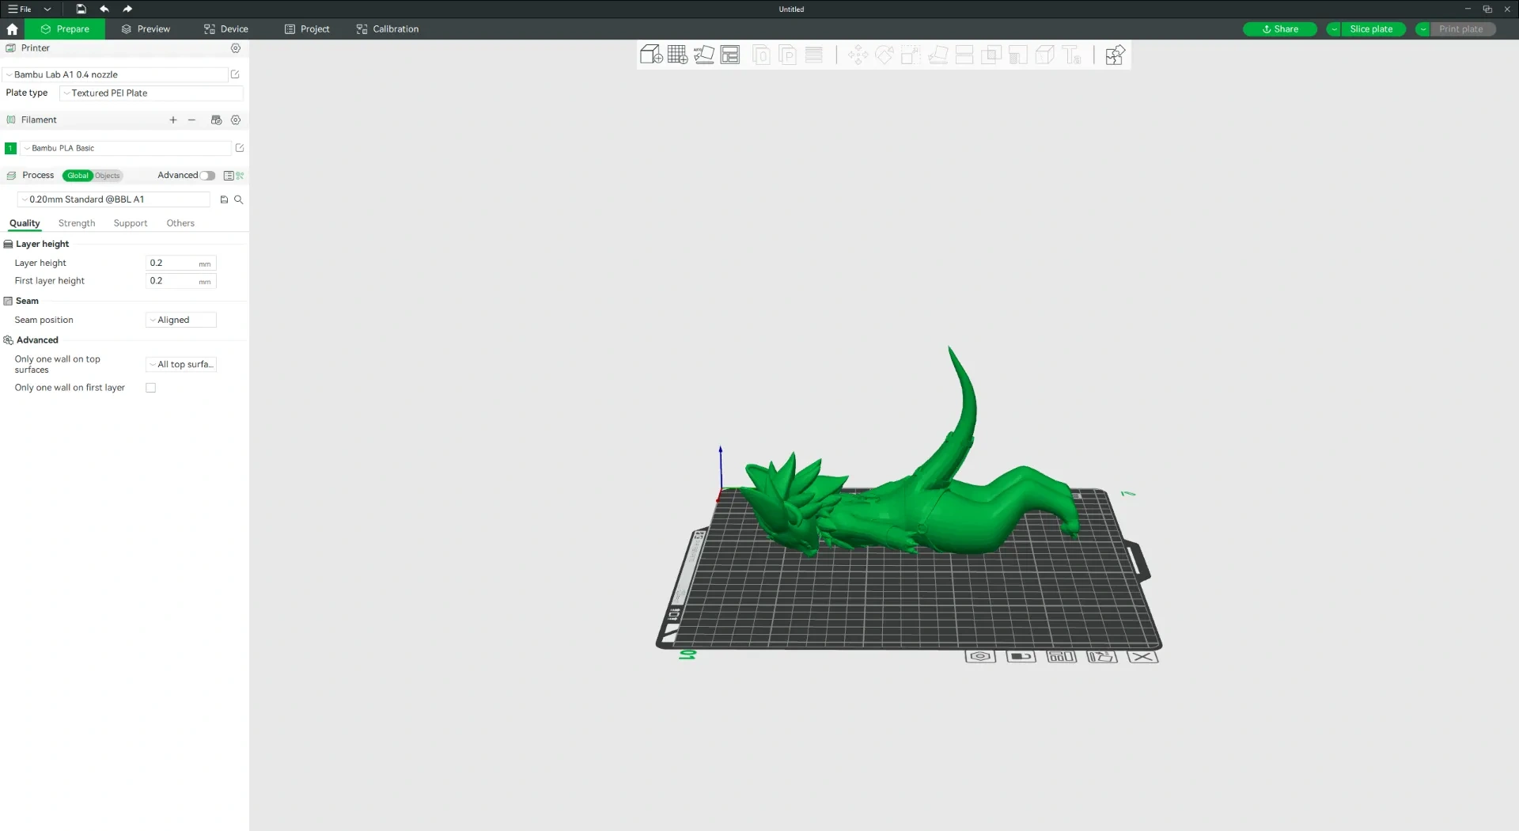Select the Move tool in the toolbar
This screenshot has width=1519, height=831.
coord(858,55)
